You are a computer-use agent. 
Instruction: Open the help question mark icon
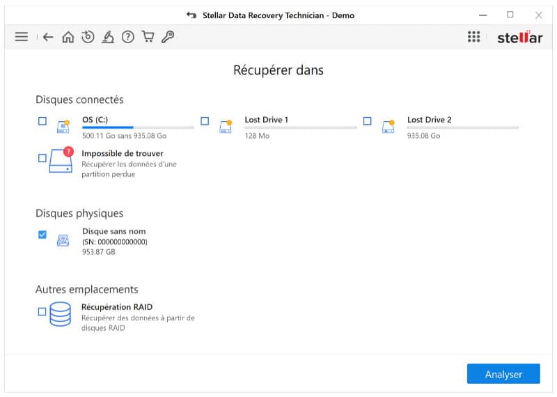click(127, 37)
